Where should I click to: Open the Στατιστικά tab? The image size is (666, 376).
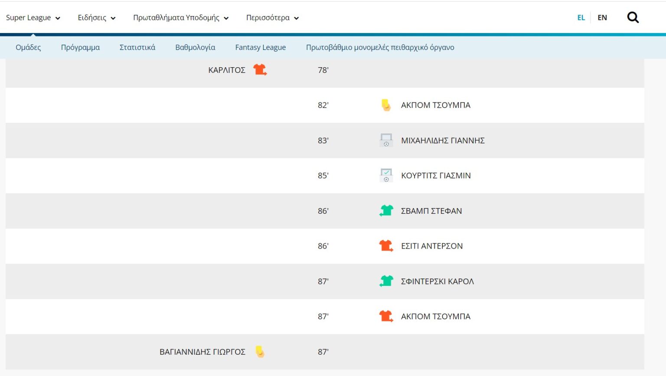(137, 47)
